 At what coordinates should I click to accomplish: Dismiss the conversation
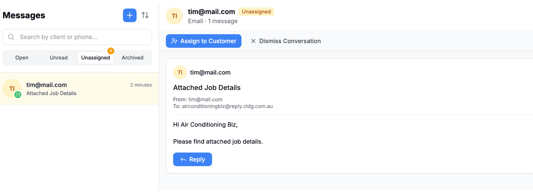(x=286, y=41)
